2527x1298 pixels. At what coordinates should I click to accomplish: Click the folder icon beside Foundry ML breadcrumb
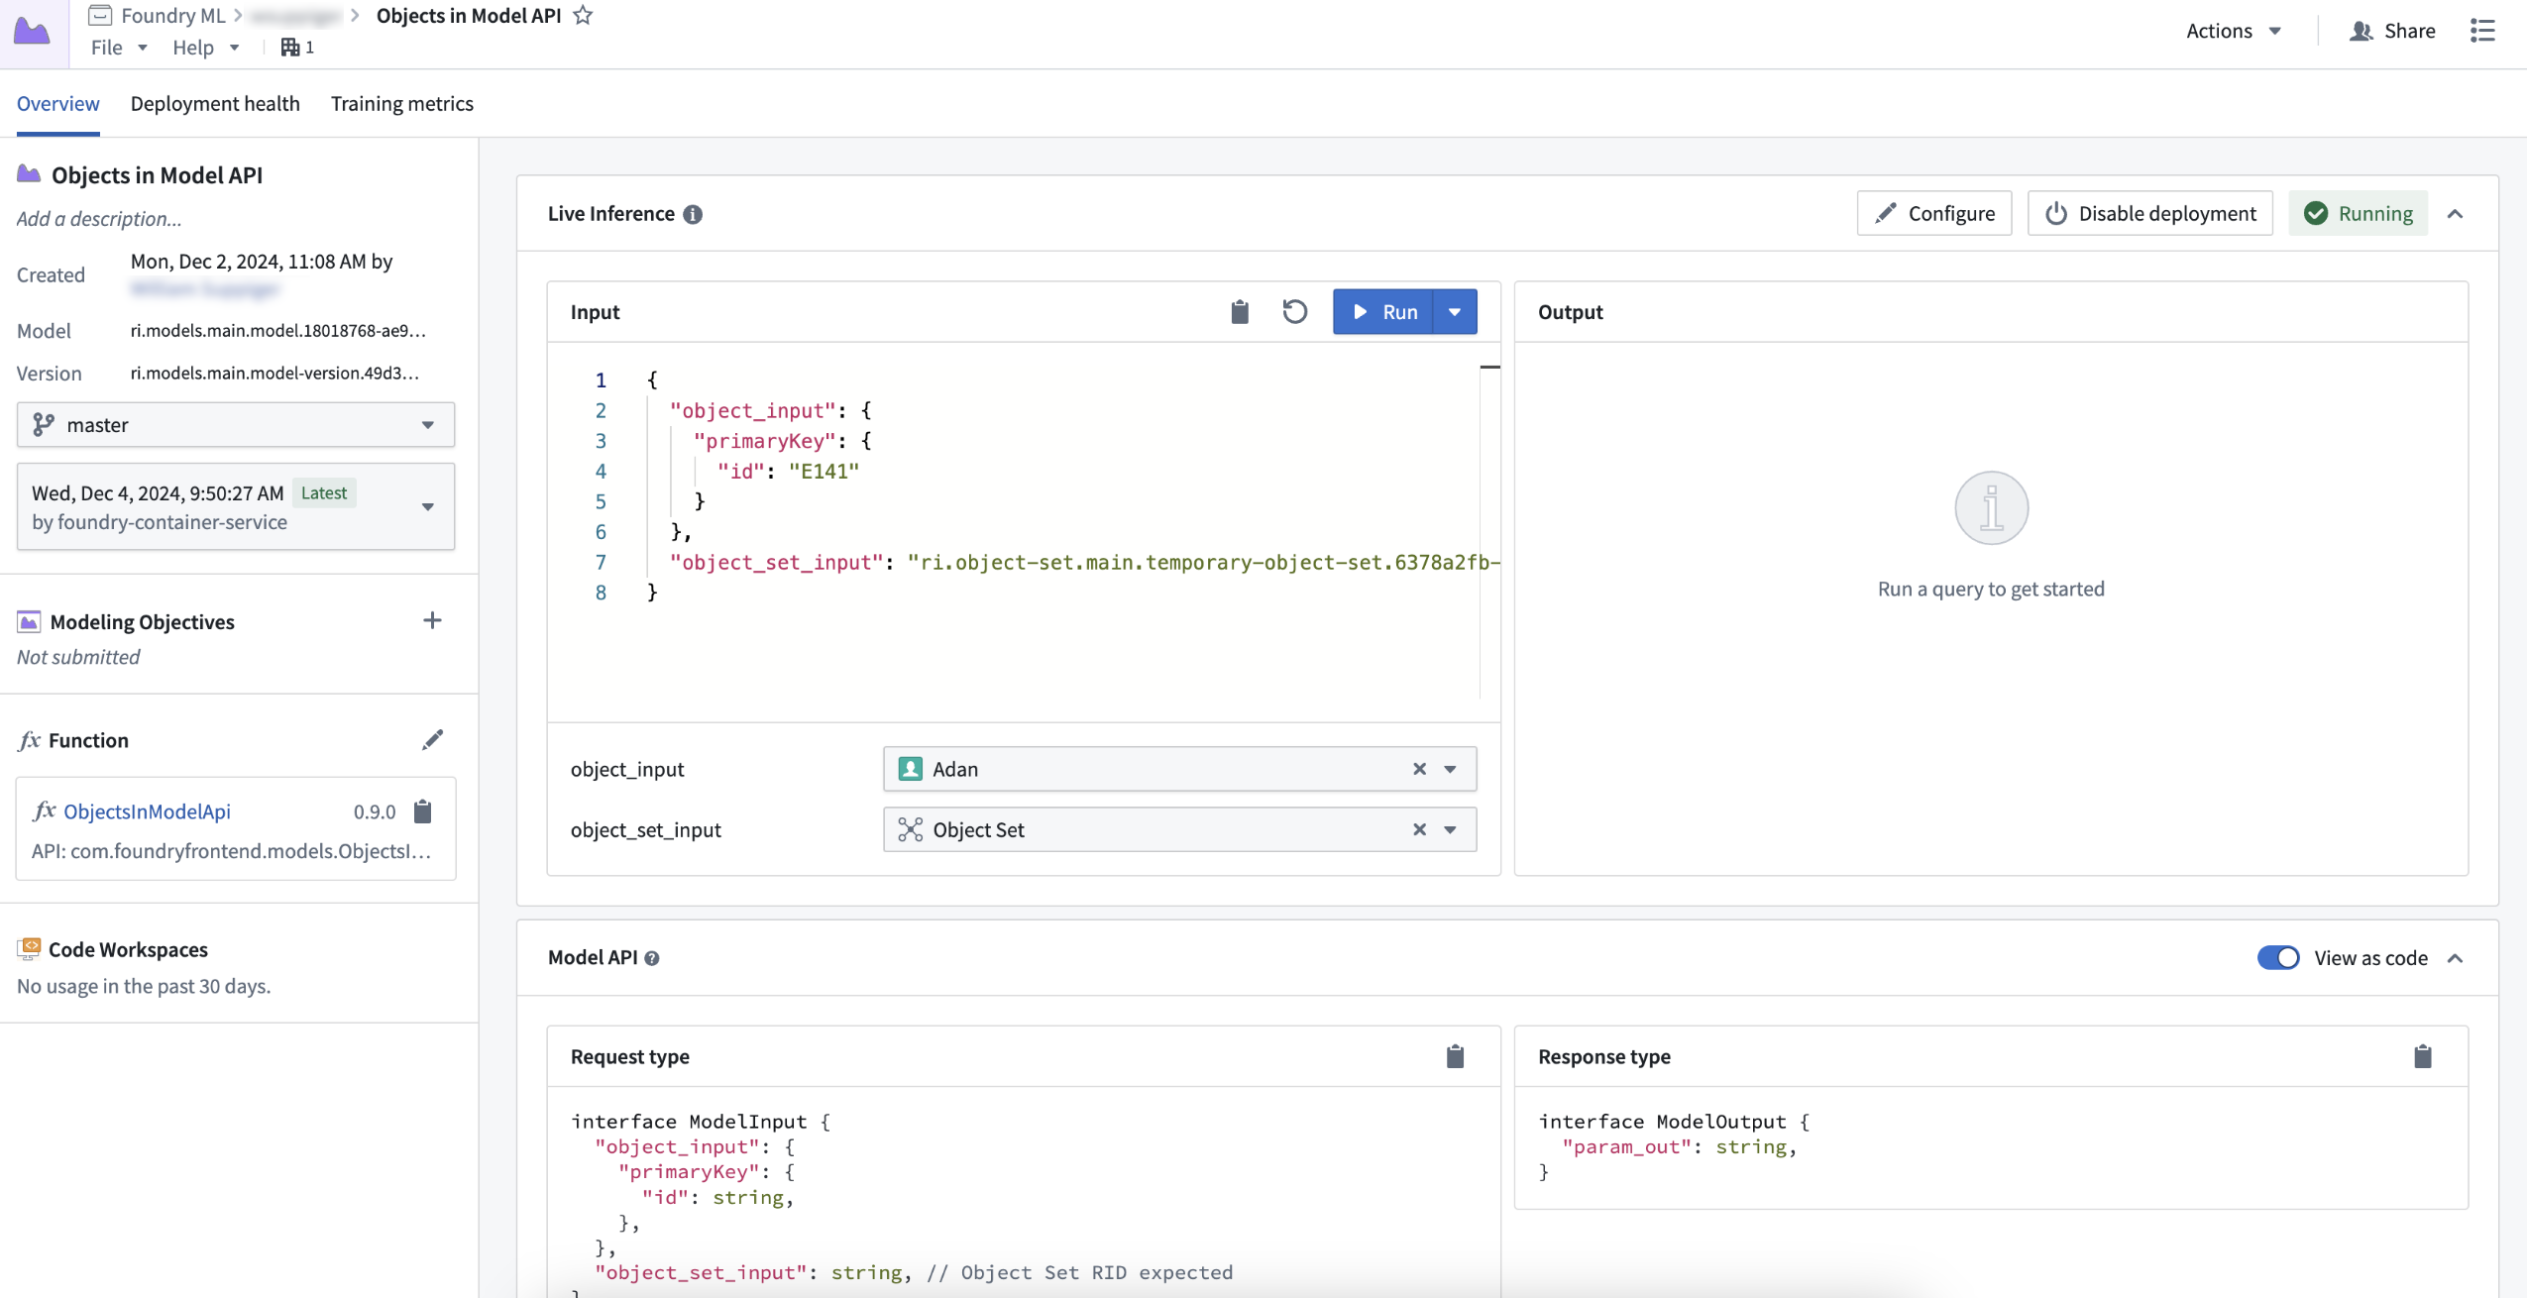point(100,15)
